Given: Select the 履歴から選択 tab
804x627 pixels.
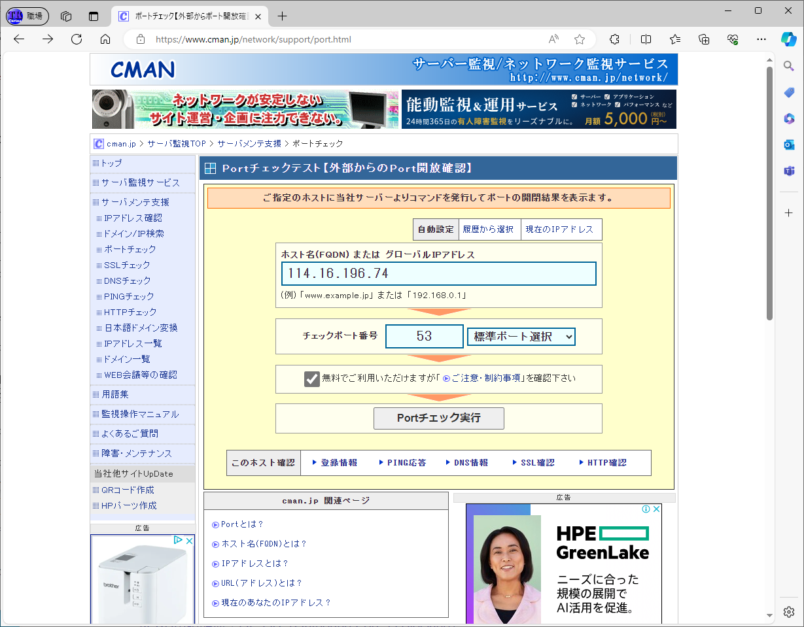Looking at the screenshot, I should point(488,229).
